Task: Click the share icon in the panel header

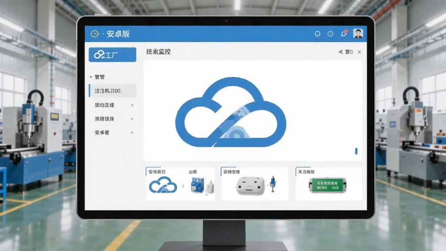Action: pos(341,52)
